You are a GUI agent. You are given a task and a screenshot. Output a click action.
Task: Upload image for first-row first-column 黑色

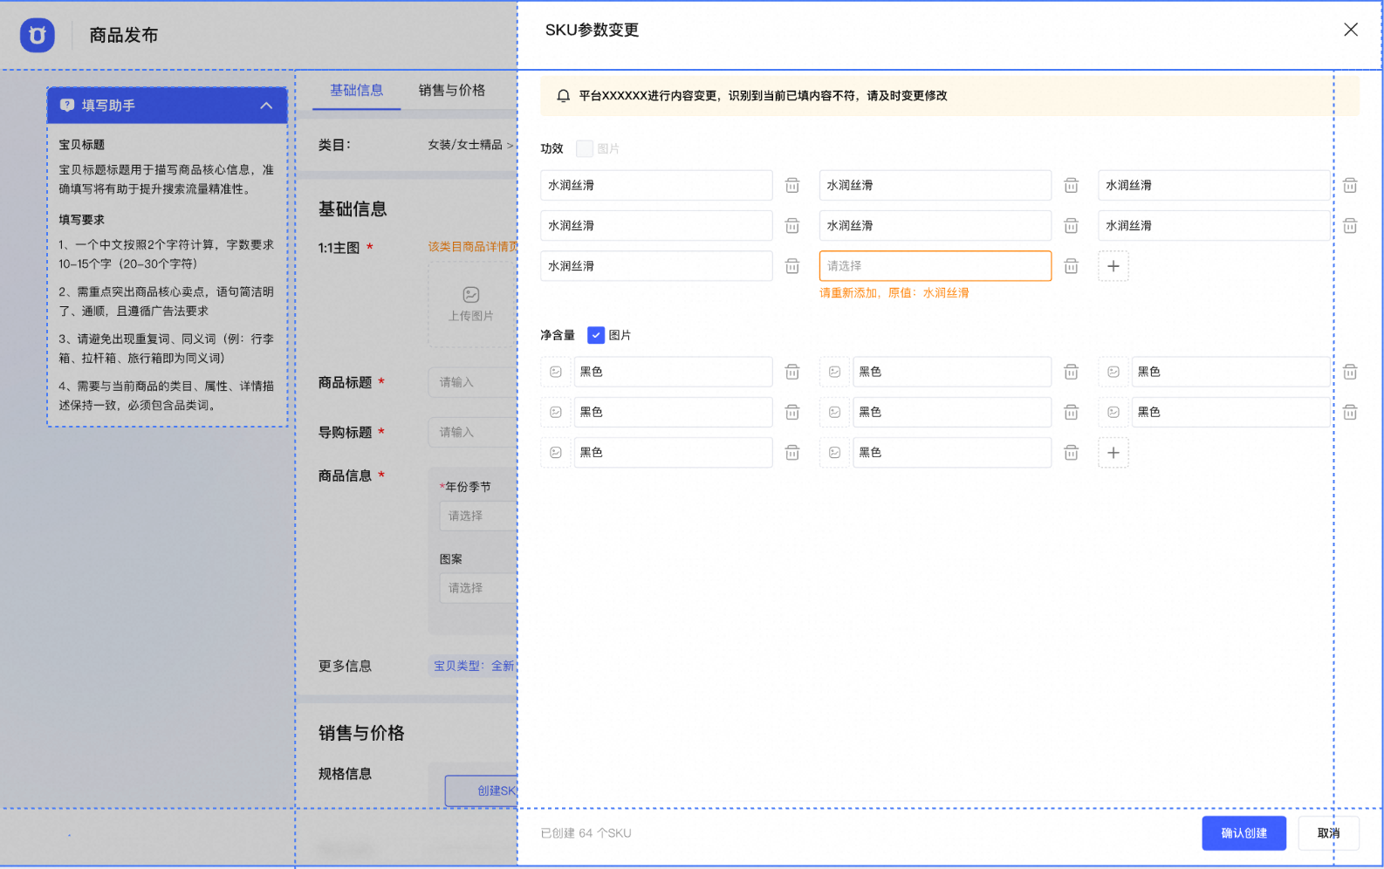556,372
